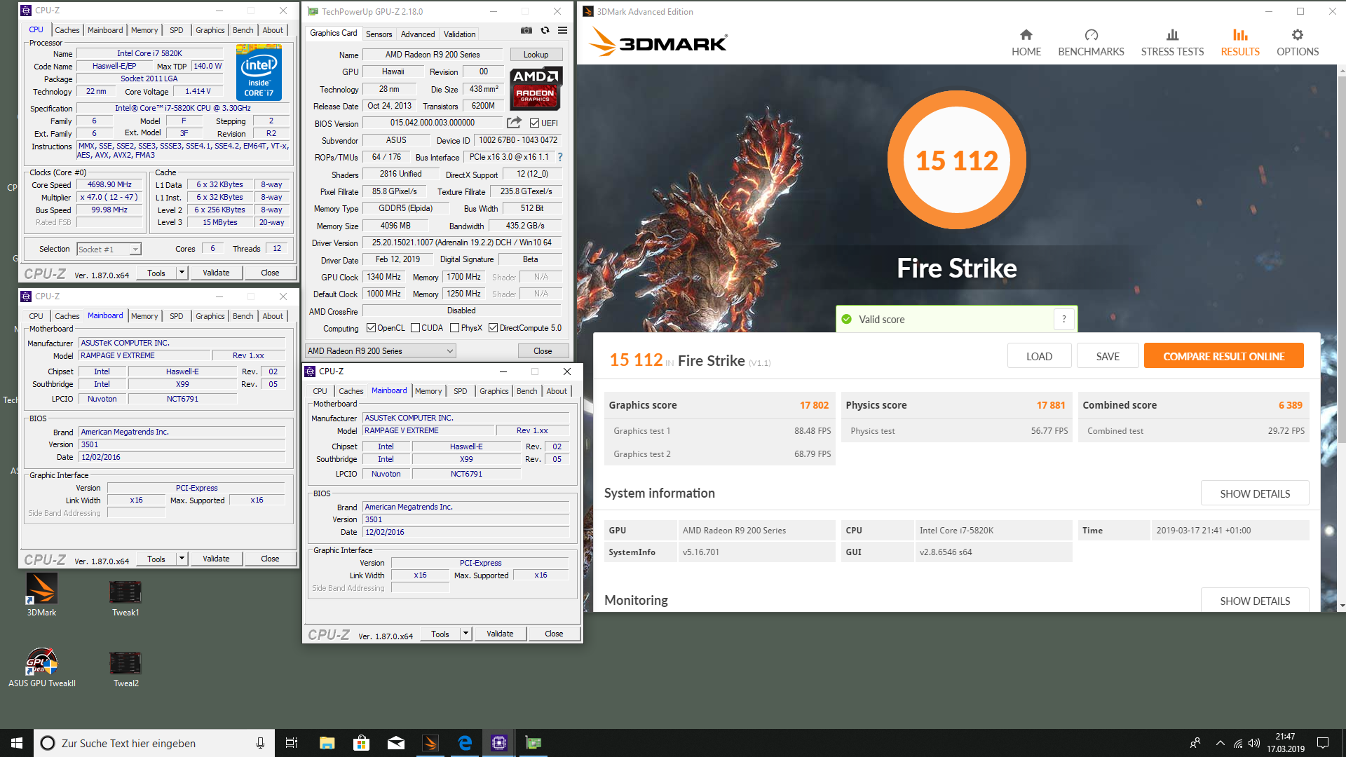Open Microsoft Store from taskbar
The image size is (1346, 757).
[362, 743]
